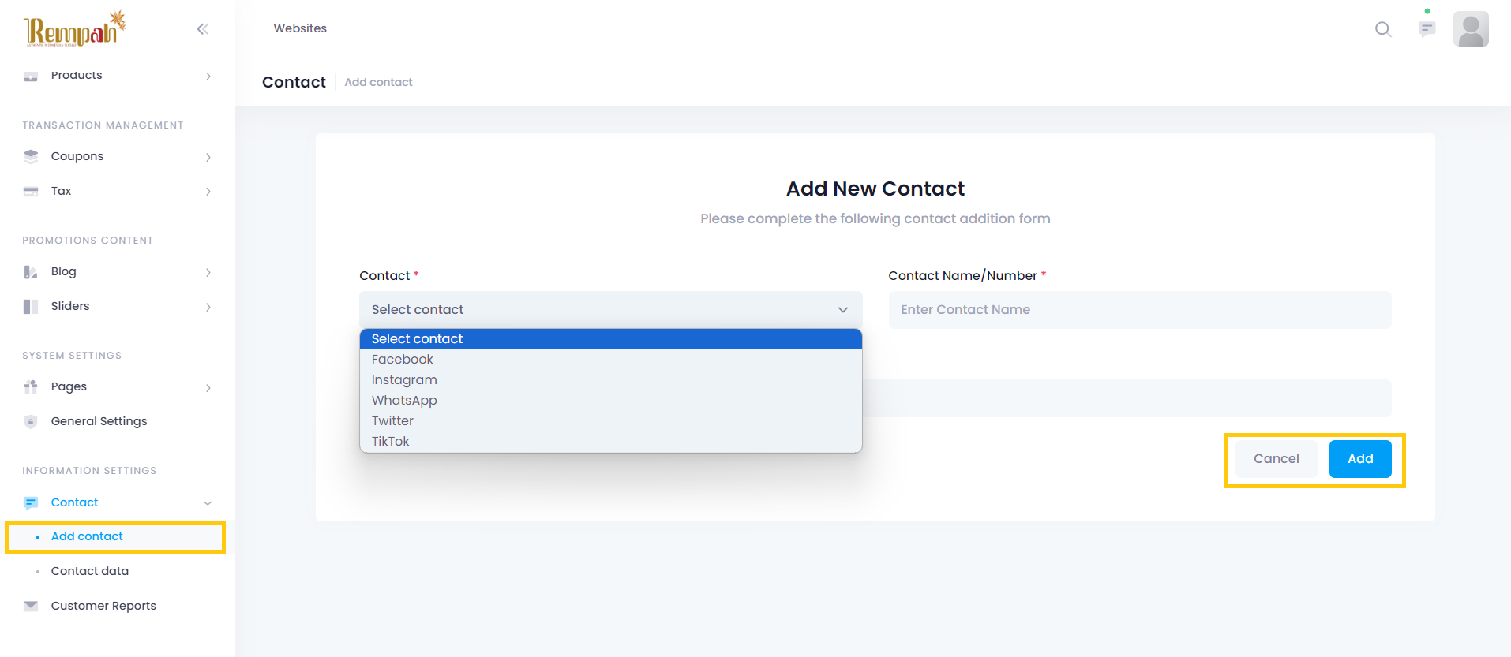Viewport: 1511px width, 657px height.
Task: Select Instagram in the dropdown options
Action: [x=404, y=380]
